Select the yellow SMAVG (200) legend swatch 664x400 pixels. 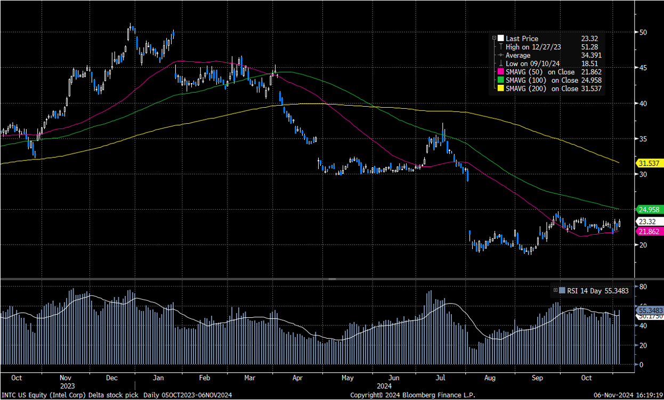click(x=500, y=89)
